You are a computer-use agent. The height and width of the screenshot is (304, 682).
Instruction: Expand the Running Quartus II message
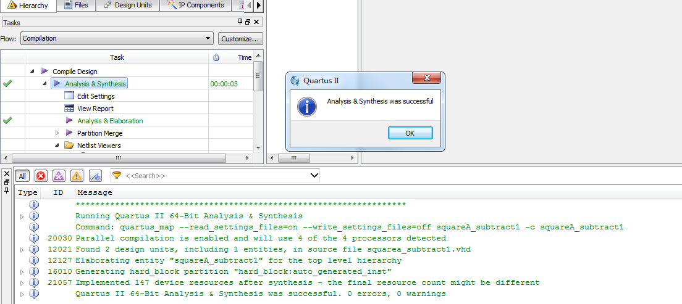(x=22, y=216)
